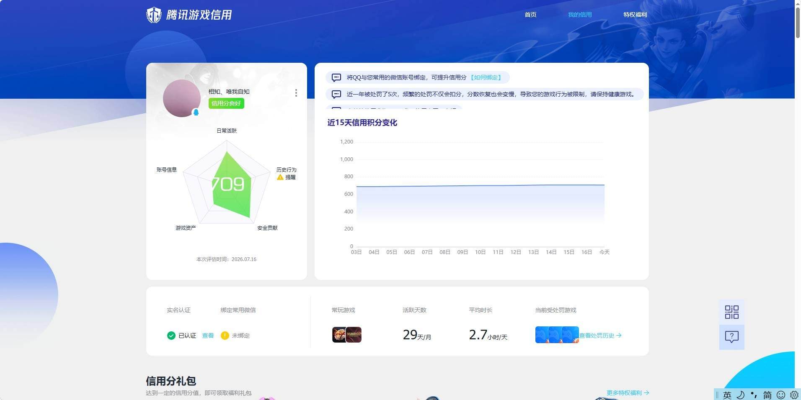Go to the 首页 nav tab
Viewport: 801px width, 400px height.
tap(530, 15)
